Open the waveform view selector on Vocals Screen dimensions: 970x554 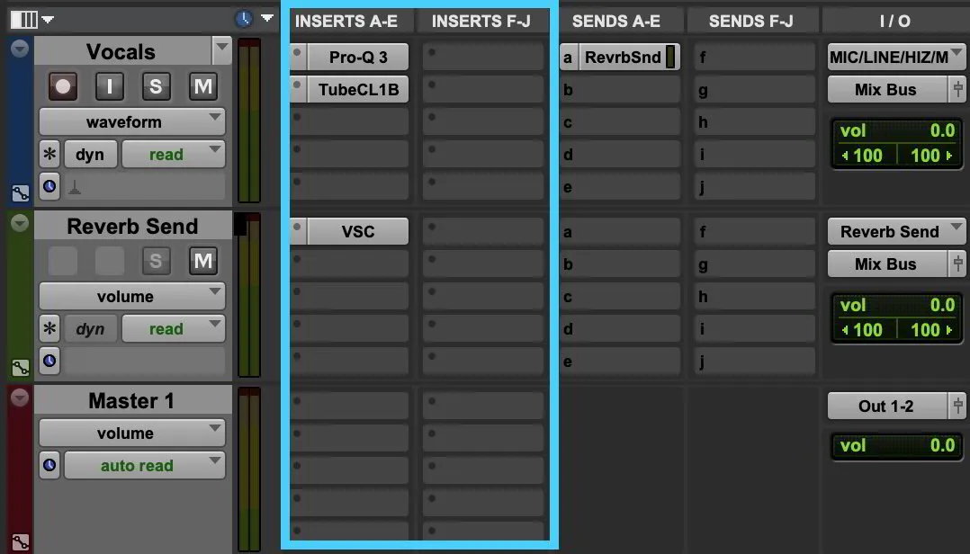[131, 121]
